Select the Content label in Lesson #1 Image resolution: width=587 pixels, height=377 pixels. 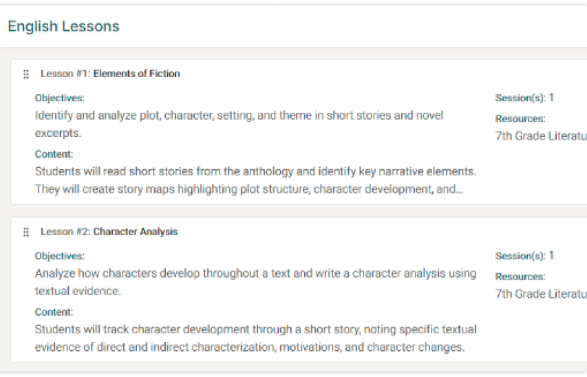pyautogui.click(x=54, y=154)
